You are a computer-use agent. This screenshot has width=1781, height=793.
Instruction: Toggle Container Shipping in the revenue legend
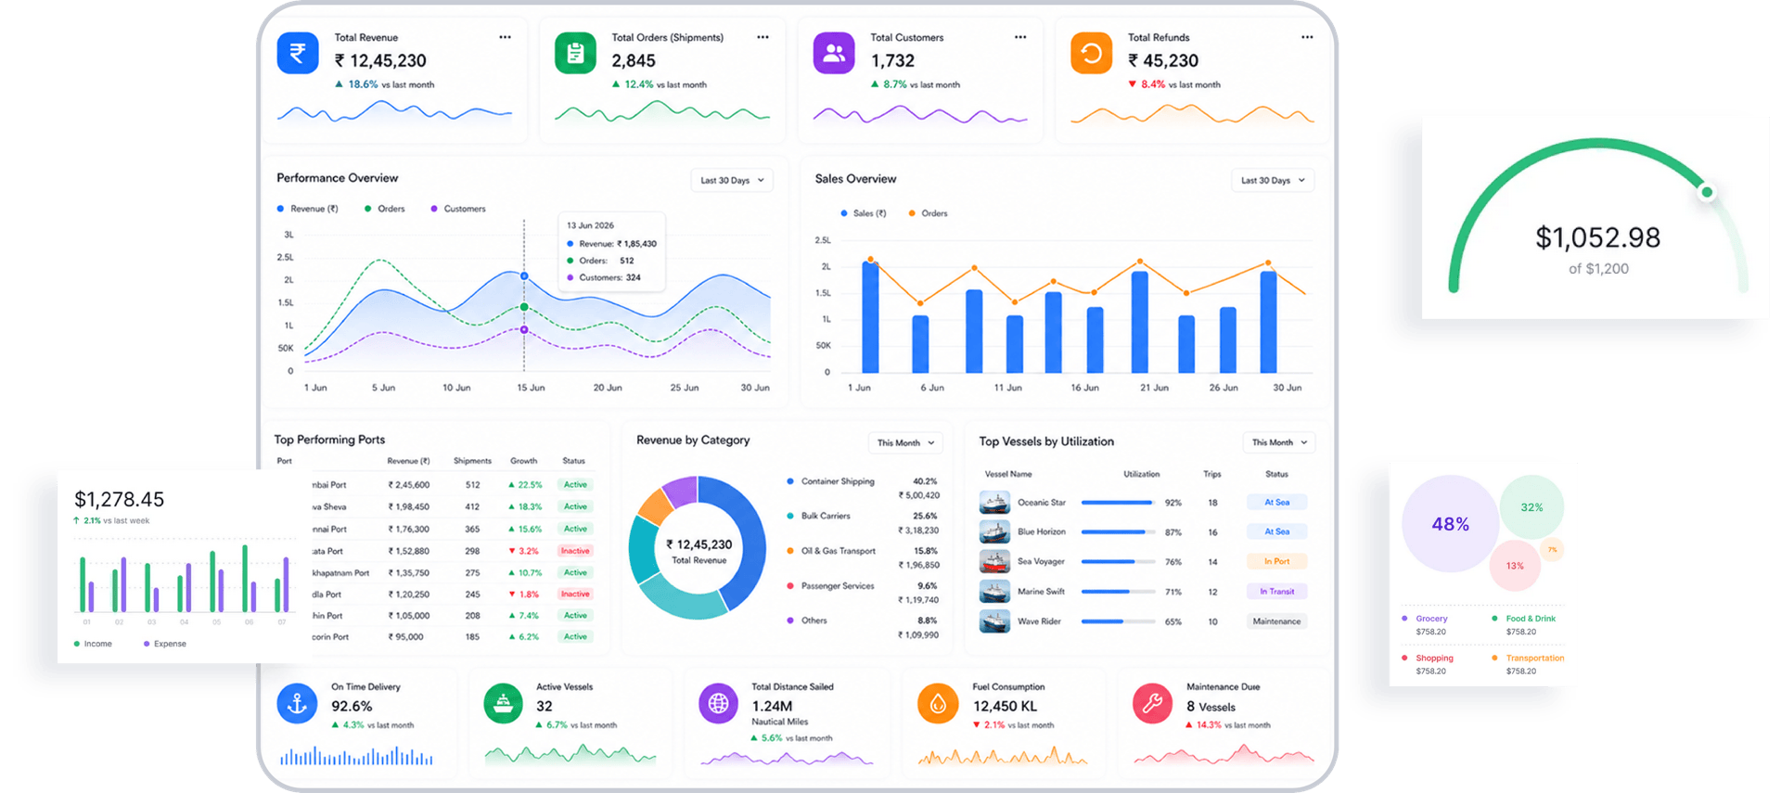click(831, 481)
